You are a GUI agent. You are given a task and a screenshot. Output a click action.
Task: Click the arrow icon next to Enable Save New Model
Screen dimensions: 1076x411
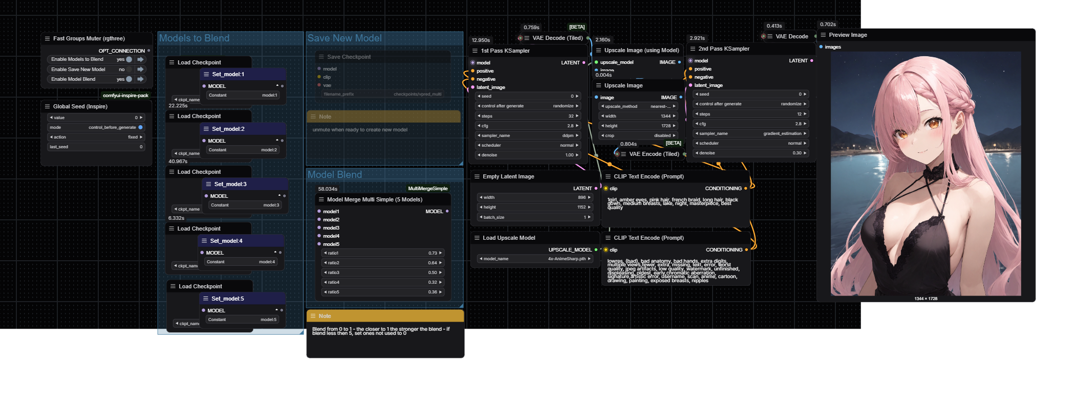coord(140,69)
